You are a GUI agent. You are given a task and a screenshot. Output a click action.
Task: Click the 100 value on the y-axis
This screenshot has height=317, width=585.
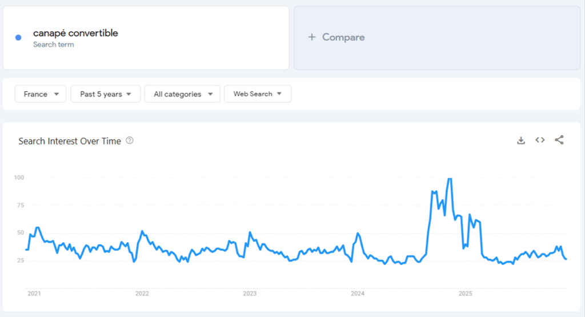click(19, 178)
